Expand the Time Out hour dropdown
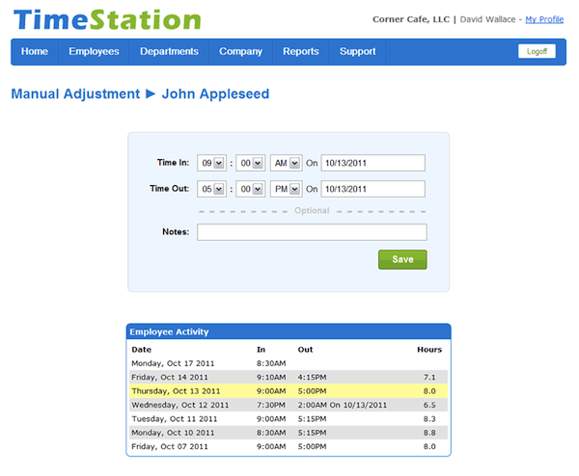Image resolution: width=579 pixels, height=476 pixels. 212,189
